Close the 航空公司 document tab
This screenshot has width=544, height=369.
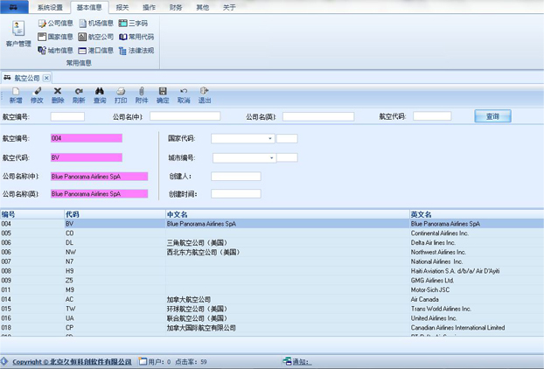tap(47, 78)
